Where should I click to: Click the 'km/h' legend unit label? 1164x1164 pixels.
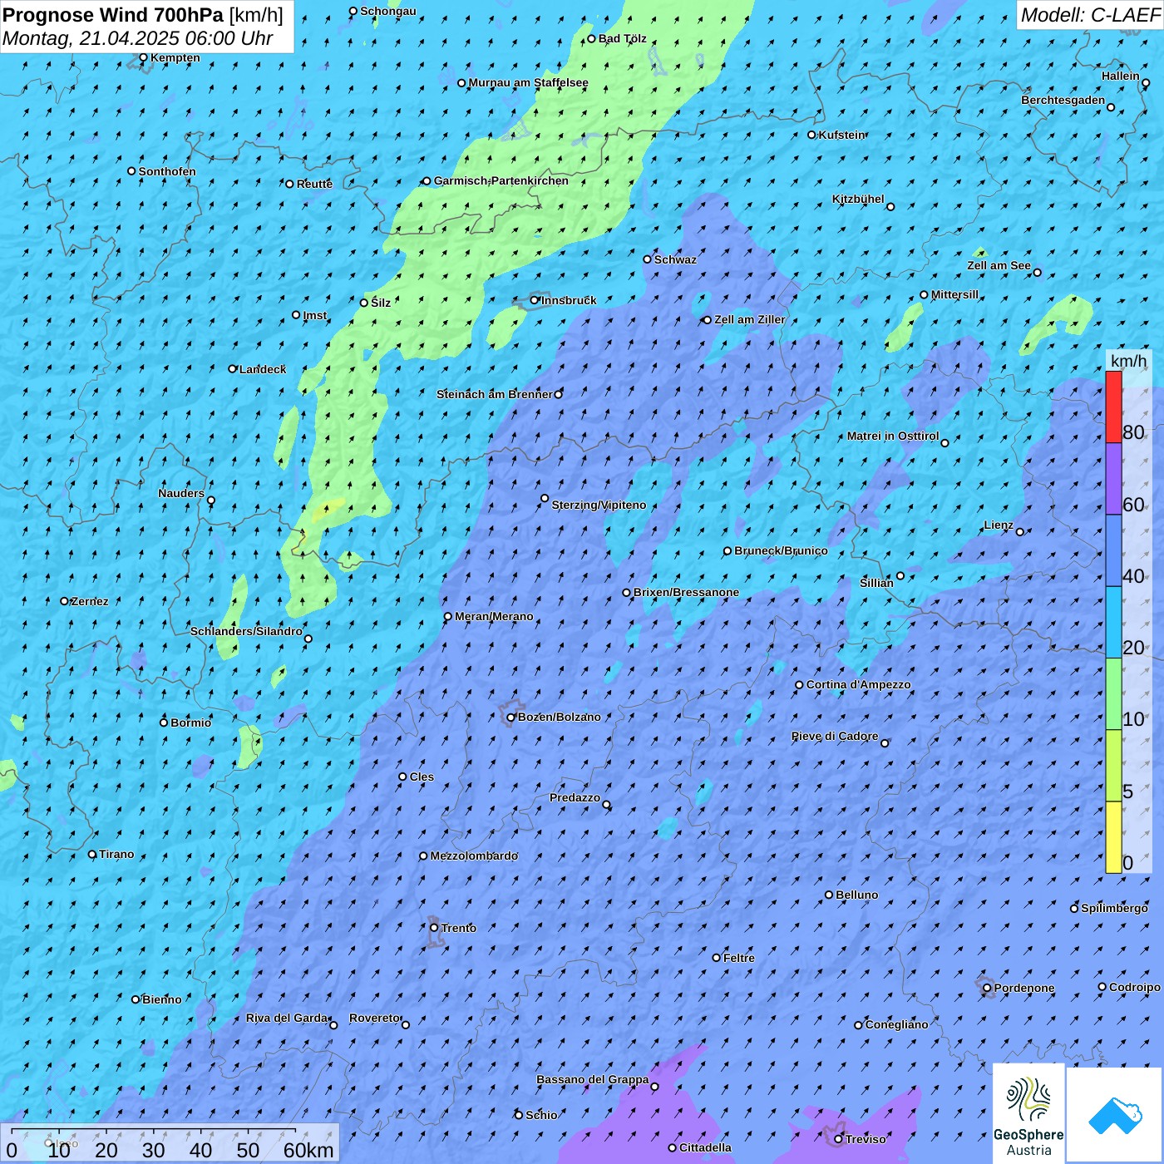pos(1128,360)
